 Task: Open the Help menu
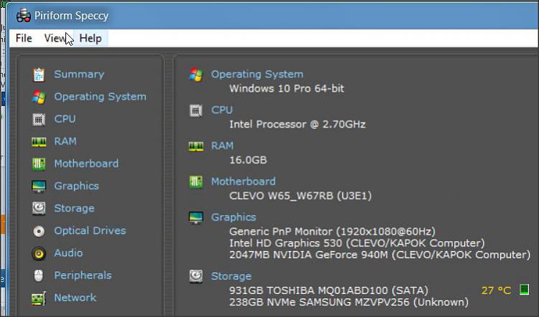(91, 38)
